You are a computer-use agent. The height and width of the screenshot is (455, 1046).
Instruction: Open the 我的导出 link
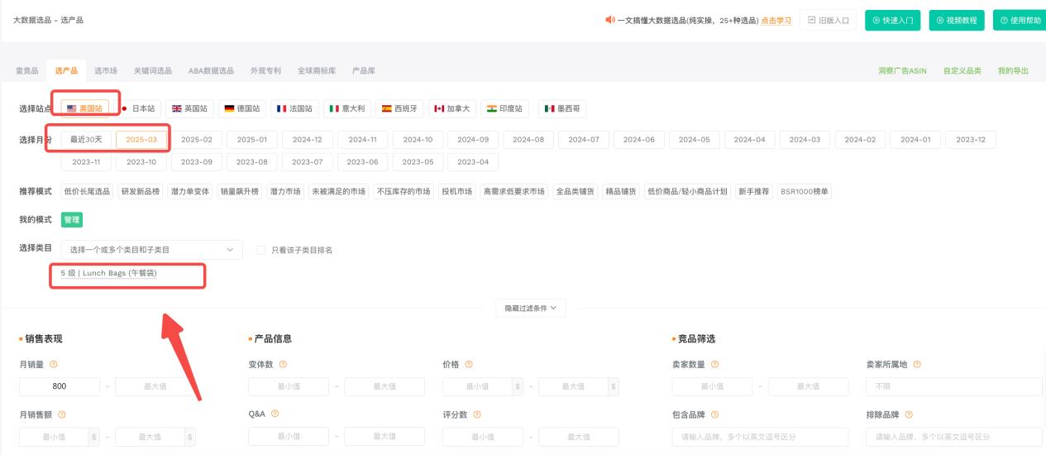point(1013,71)
